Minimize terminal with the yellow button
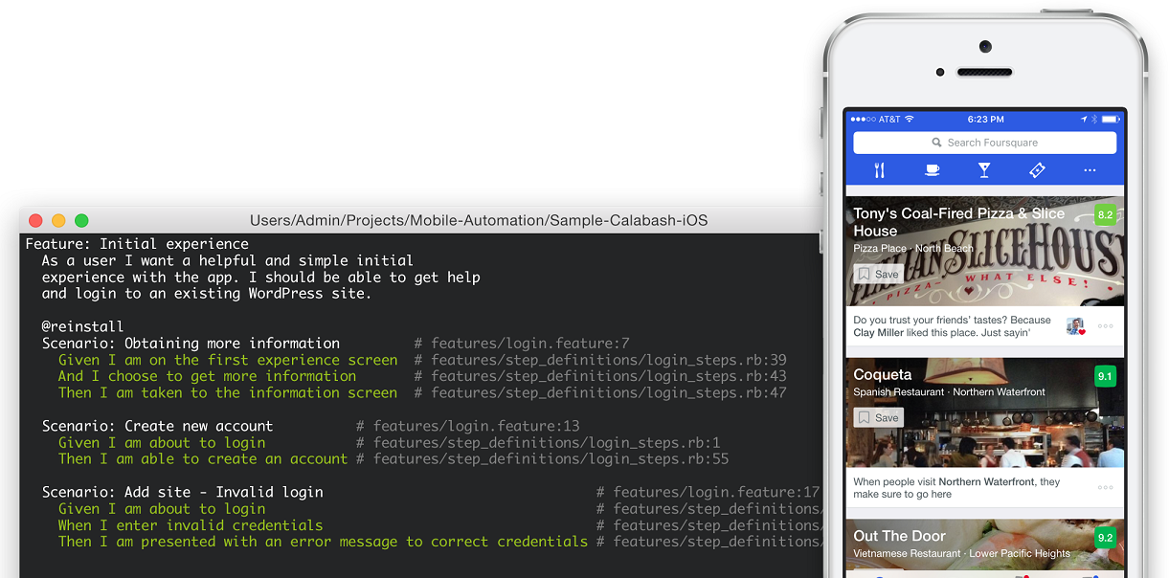 (58, 220)
